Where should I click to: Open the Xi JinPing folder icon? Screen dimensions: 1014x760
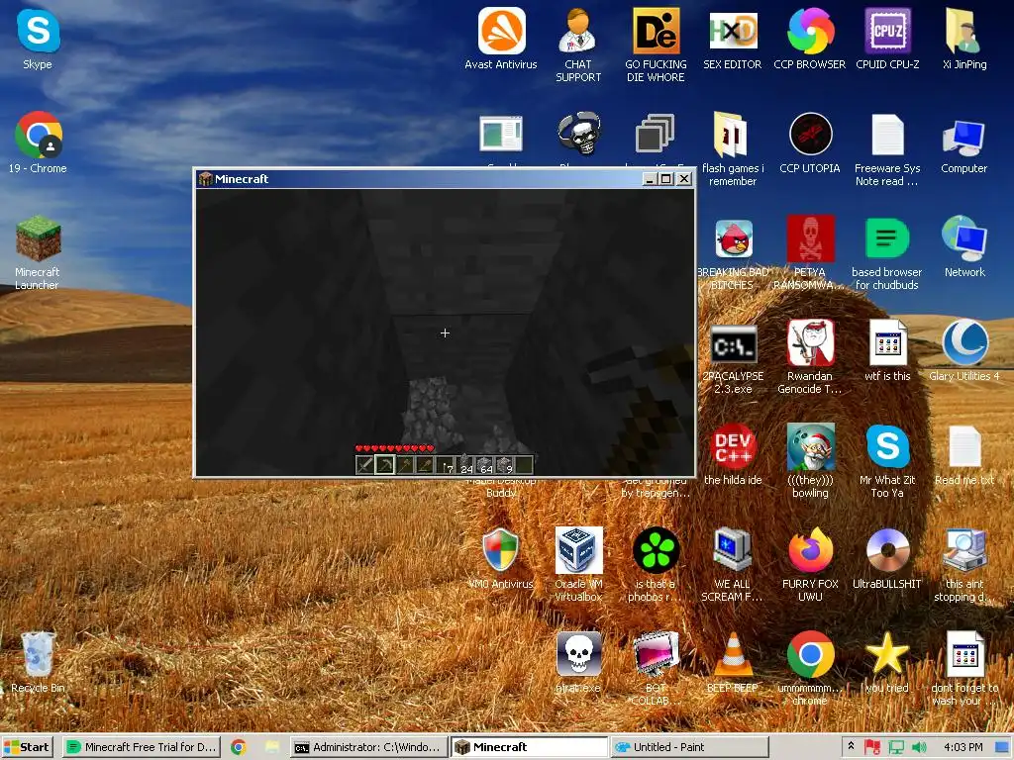(964, 40)
